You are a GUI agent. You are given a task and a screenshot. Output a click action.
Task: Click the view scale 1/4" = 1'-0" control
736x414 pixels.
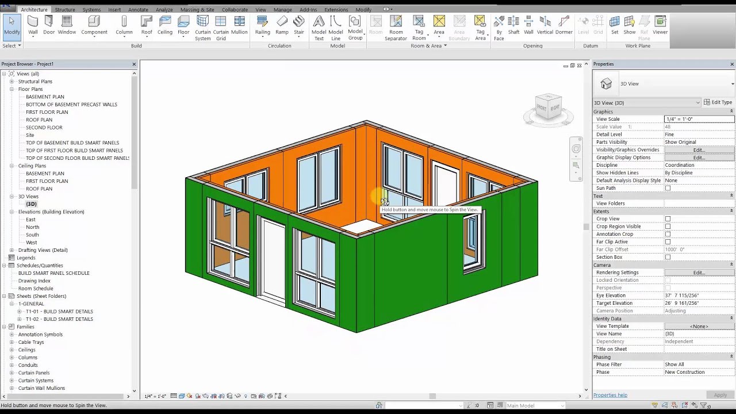coord(155,396)
